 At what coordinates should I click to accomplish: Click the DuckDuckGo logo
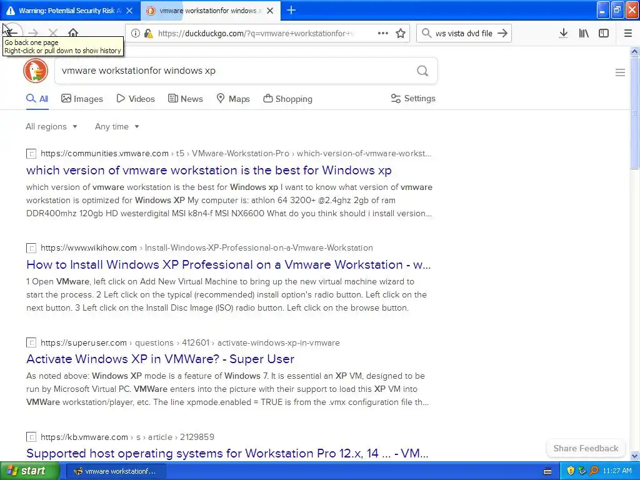click(36, 71)
